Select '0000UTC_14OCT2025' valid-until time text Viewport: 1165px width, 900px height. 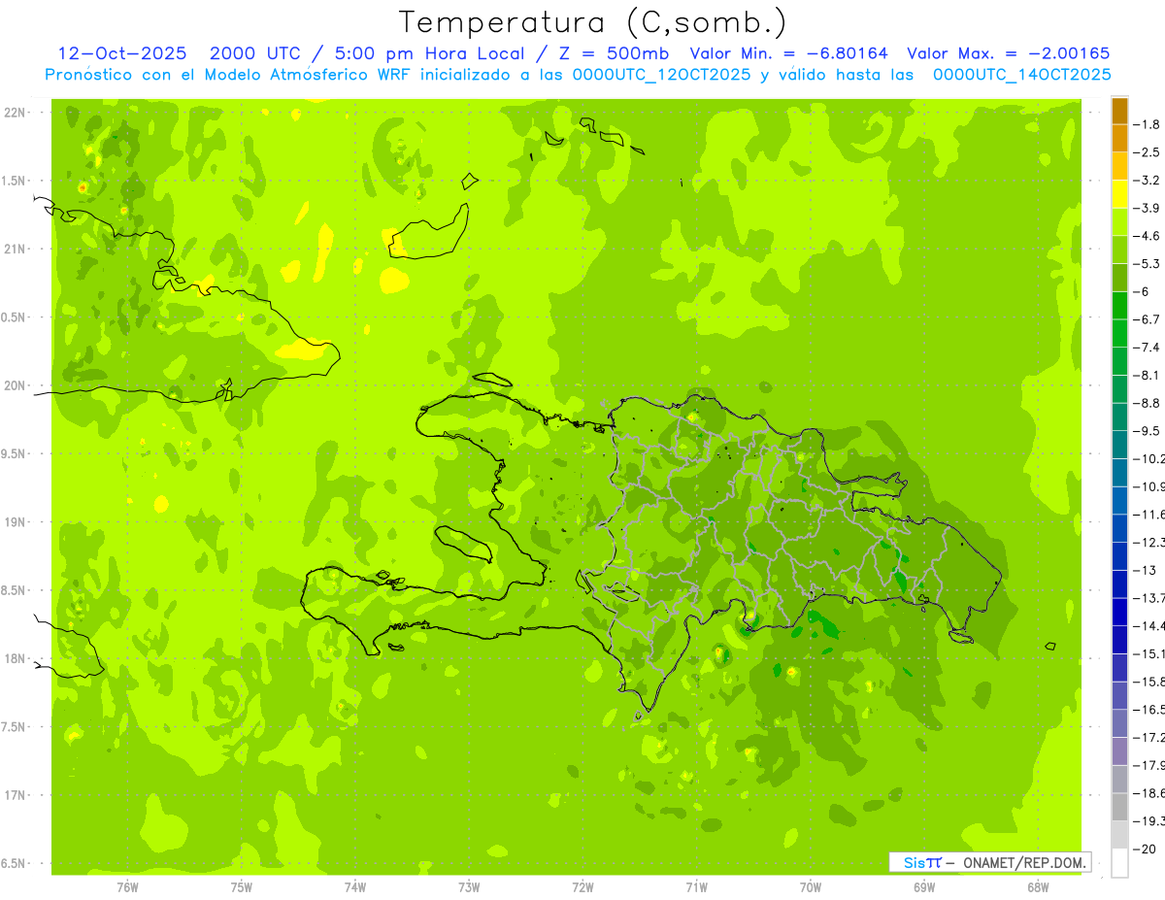click(x=1021, y=75)
